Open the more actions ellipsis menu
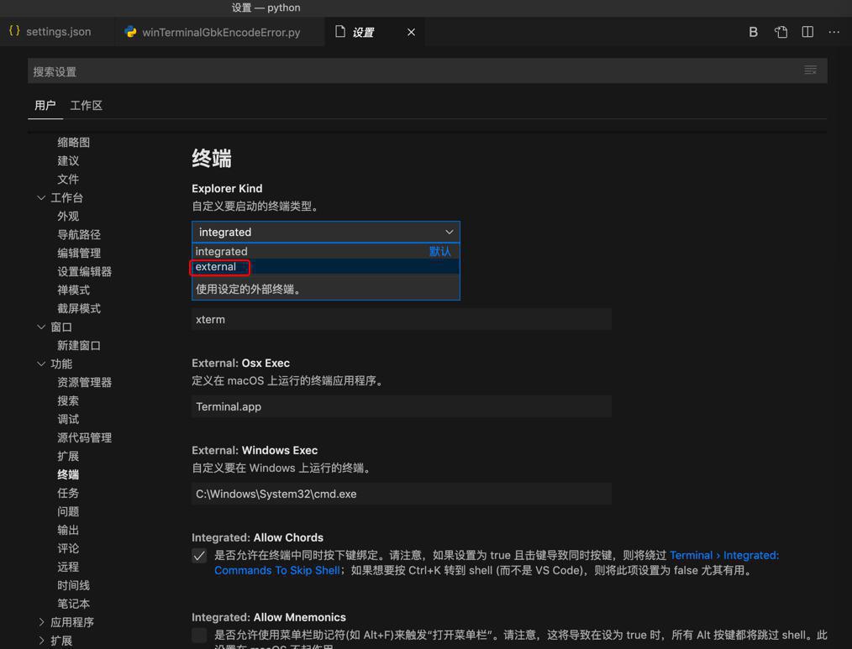The width and height of the screenshot is (852, 649). (834, 32)
